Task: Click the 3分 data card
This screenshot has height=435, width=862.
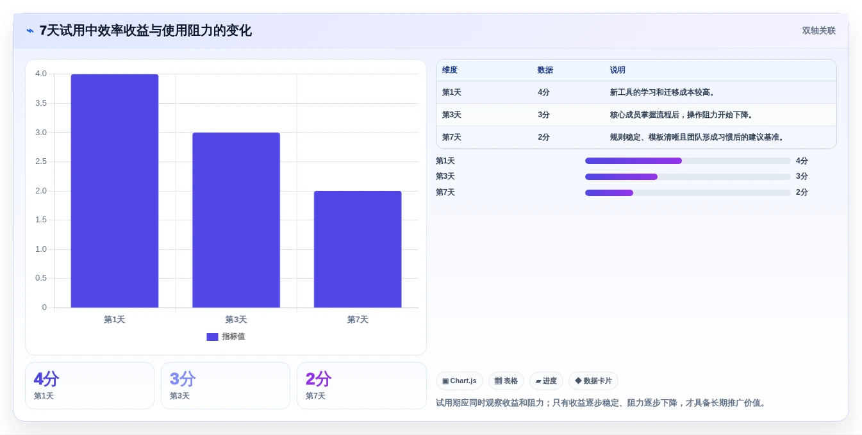Action: click(x=226, y=386)
